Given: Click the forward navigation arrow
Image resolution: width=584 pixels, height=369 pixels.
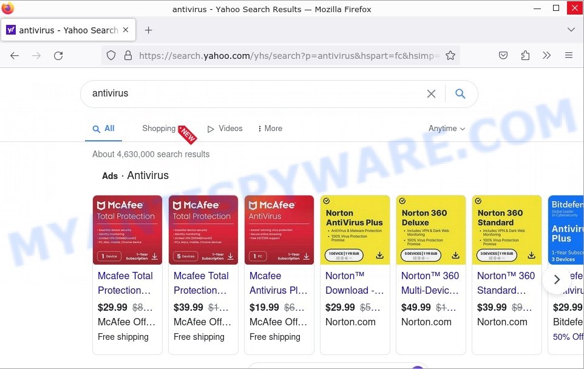Looking at the screenshot, I should [36, 56].
